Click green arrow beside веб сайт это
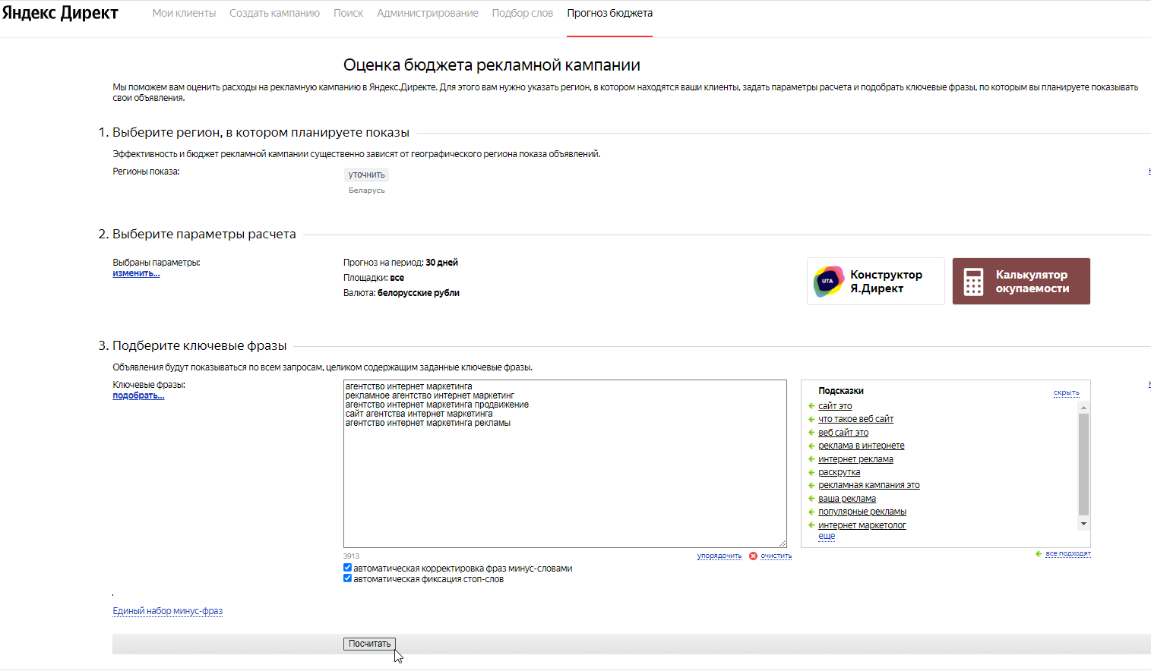1151x671 pixels. [x=811, y=433]
